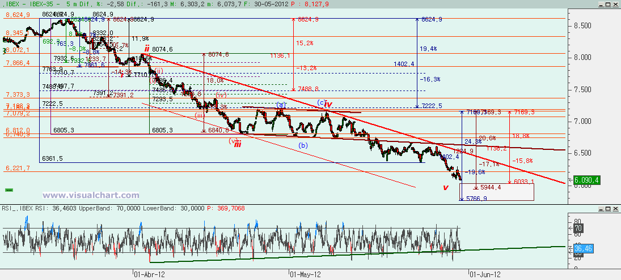Image resolution: width=621 pixels, height=280 pixels.
Task: Click the orange level label 8,345,1
Action: click(17, 33)
